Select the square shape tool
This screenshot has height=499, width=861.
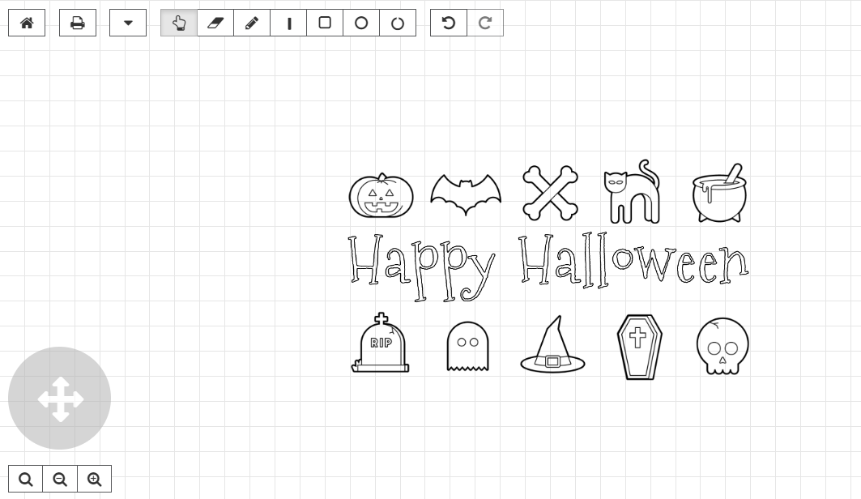click(x=325, y=23)
